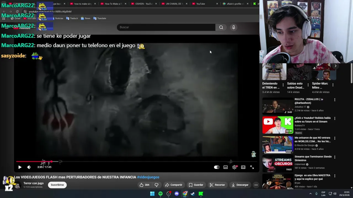Viewport: 353px width, 198px height.
Task: Click the page vertical scrollbar
Action: click(351, 73)
